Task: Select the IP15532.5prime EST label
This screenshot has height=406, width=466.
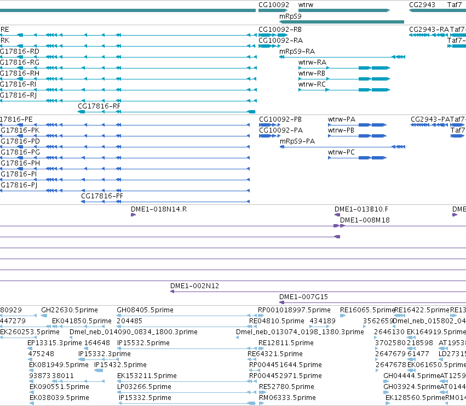Action: 143,343
